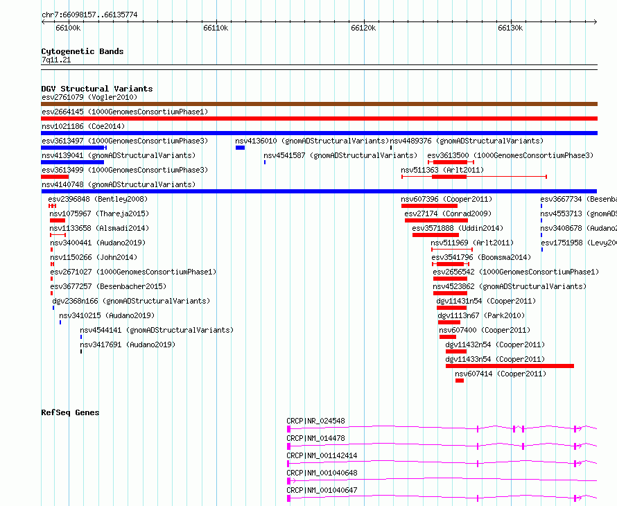
Task: Open variant nsv511969 (Arlt2011)
Action: tap(472, 243)
